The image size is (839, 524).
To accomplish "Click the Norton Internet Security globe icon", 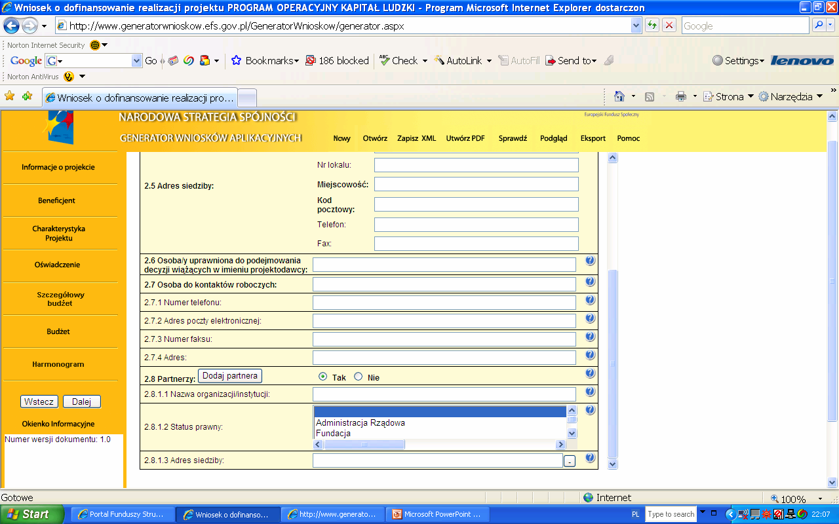I will pyautogui.click(x=95, y=45).
